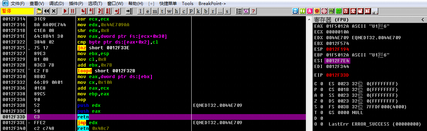This screenshot has width=427, height=131.
Task: Click the Execute Till Return icon
Action: point(117,11)
